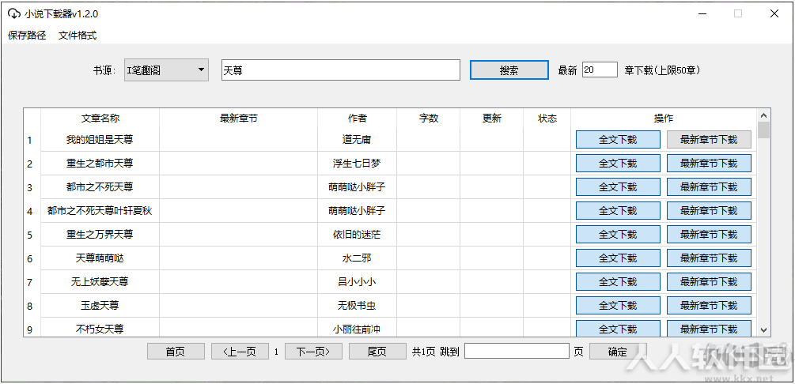Click the table scrollbar up arrow

tap(763, 115)
